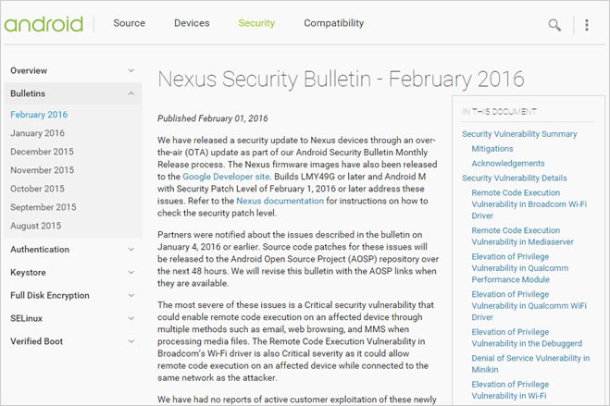Open Elevation of Privilege Debuggerd link
The width and height of the screenshot is (610, 406).
click(527, 338)
